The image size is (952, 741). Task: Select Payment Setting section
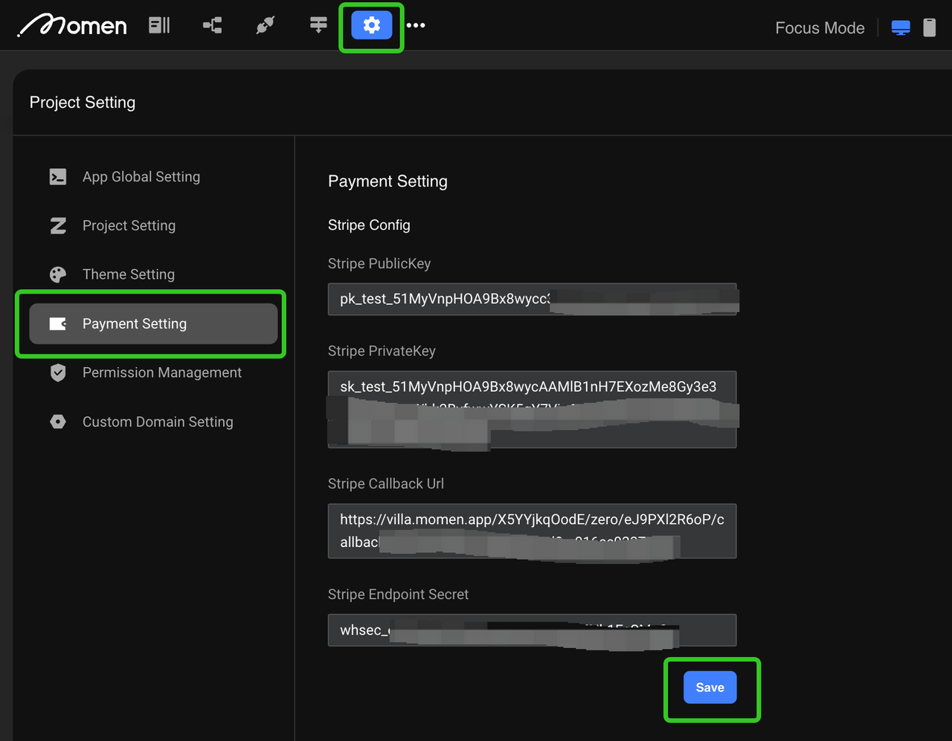153,324
